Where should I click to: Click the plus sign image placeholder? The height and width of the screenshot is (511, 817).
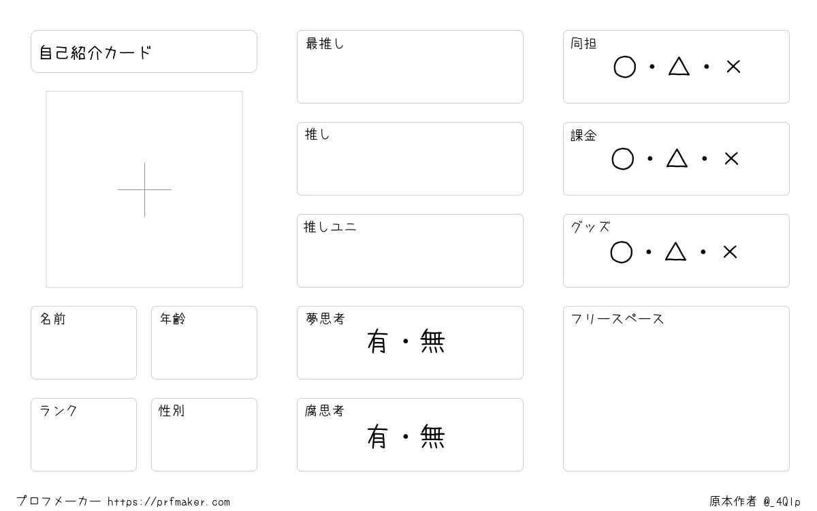144,189
